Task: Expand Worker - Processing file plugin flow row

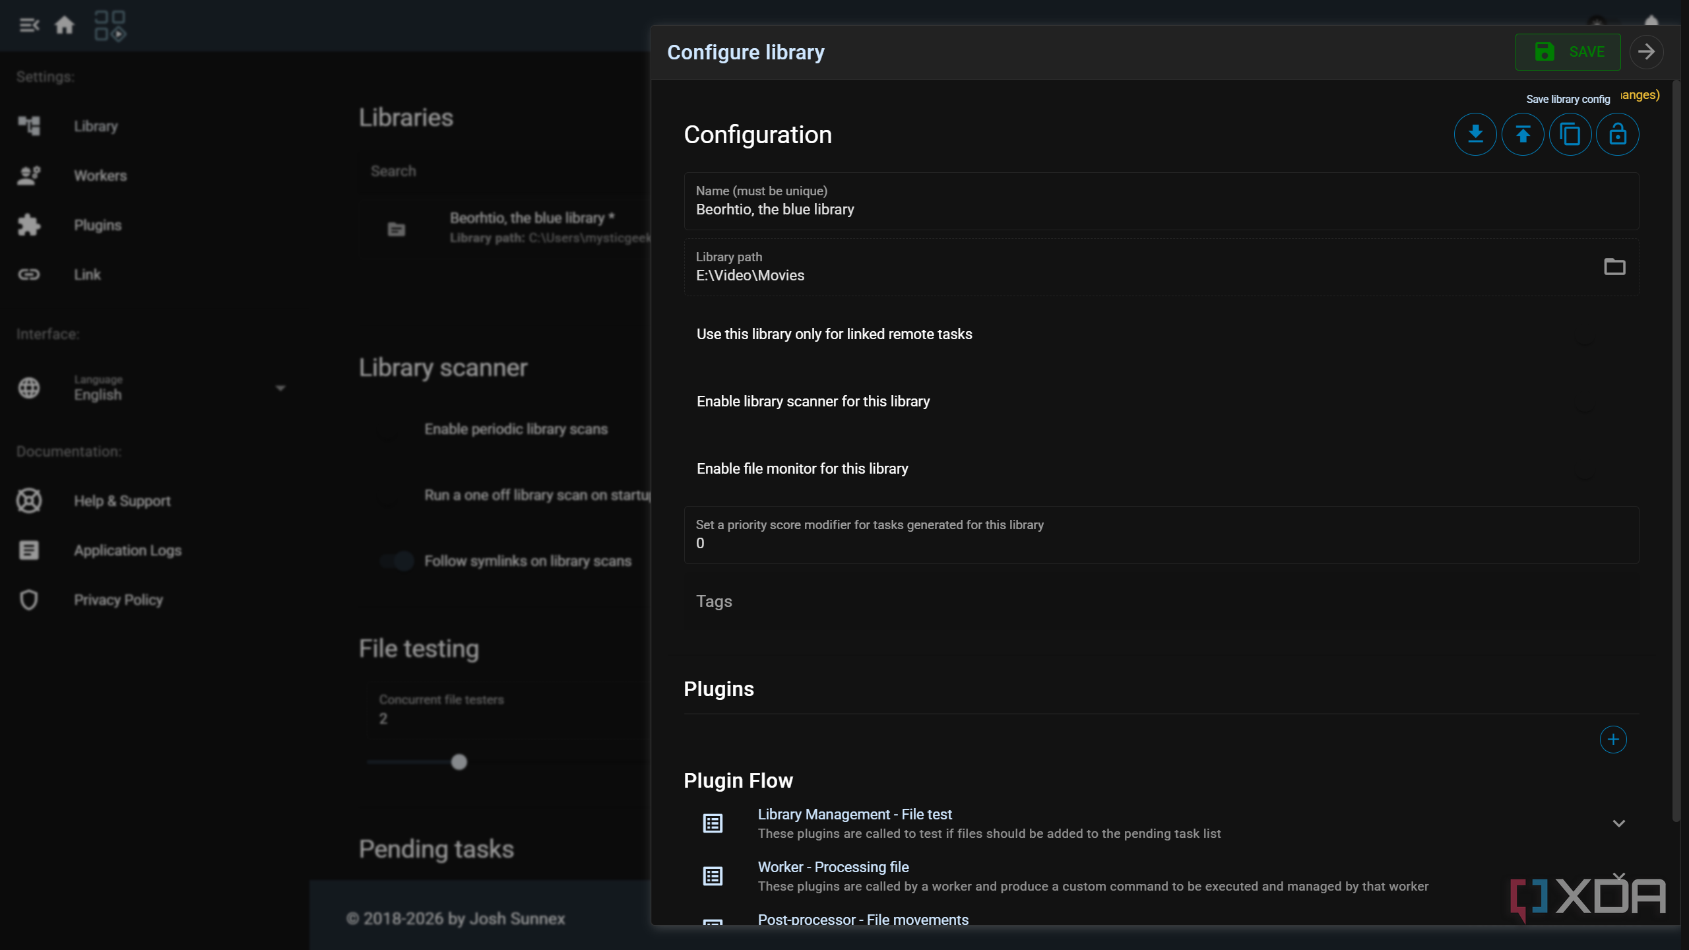Action: click(1161, 876)
